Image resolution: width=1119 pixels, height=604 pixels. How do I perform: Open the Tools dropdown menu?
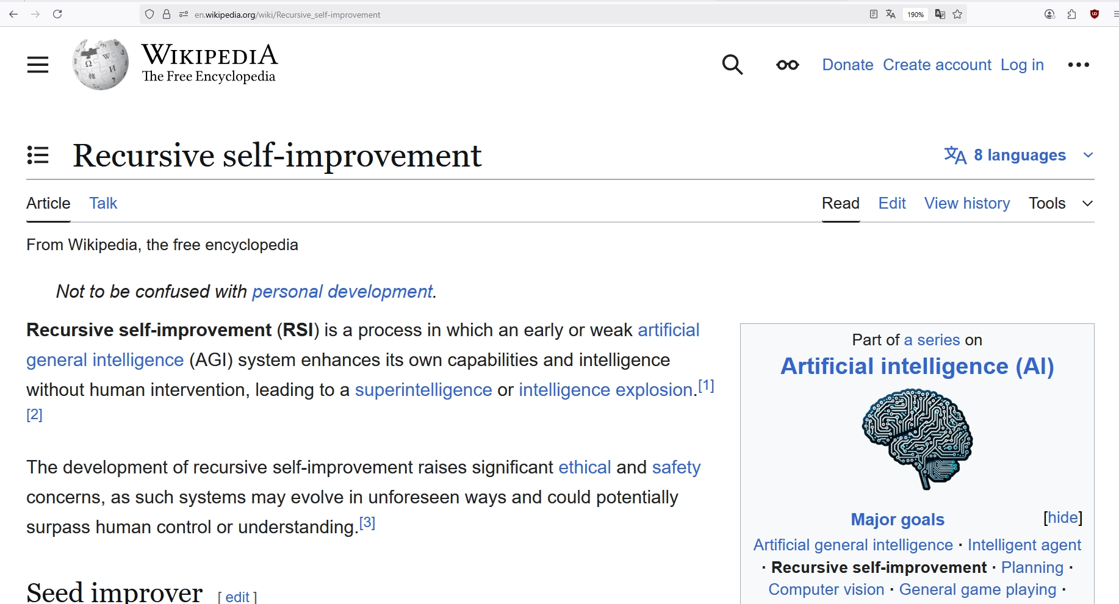pyautogui.click(x=1060, y=203)
